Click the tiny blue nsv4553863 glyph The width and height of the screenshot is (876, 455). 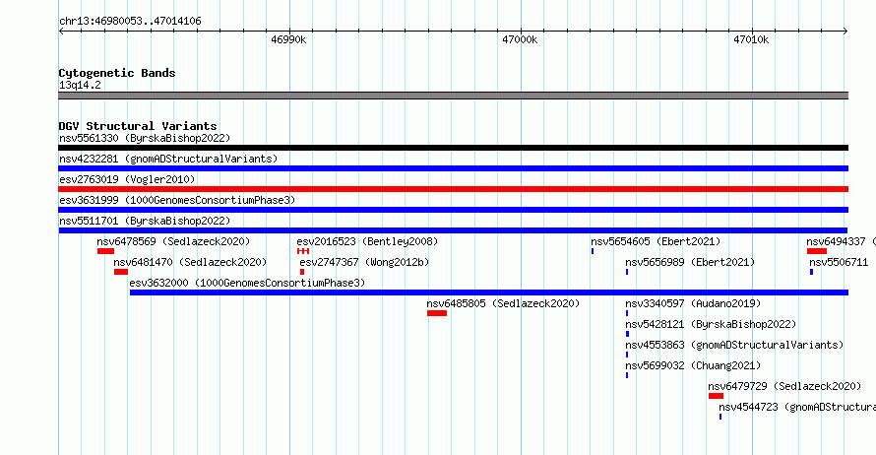pyautogui.click(x=627, y=355)
